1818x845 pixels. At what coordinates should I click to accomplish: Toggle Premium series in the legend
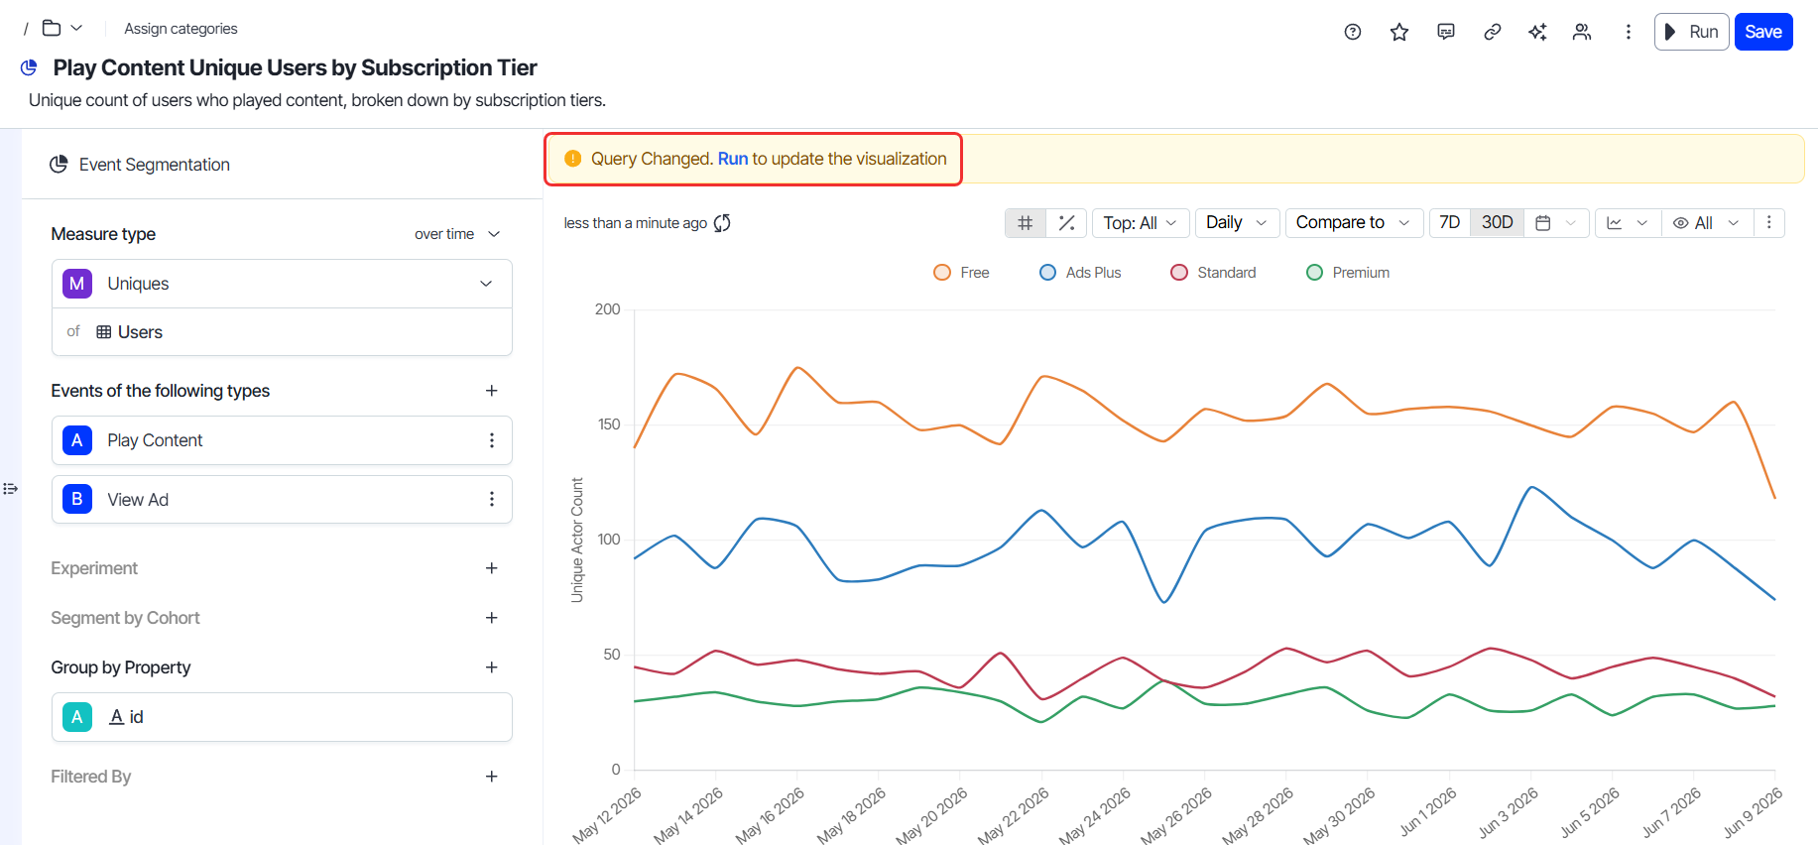(1348, 273)
